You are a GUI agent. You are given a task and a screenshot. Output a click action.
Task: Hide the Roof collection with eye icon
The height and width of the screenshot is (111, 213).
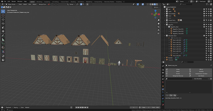[x=208, y=16]
